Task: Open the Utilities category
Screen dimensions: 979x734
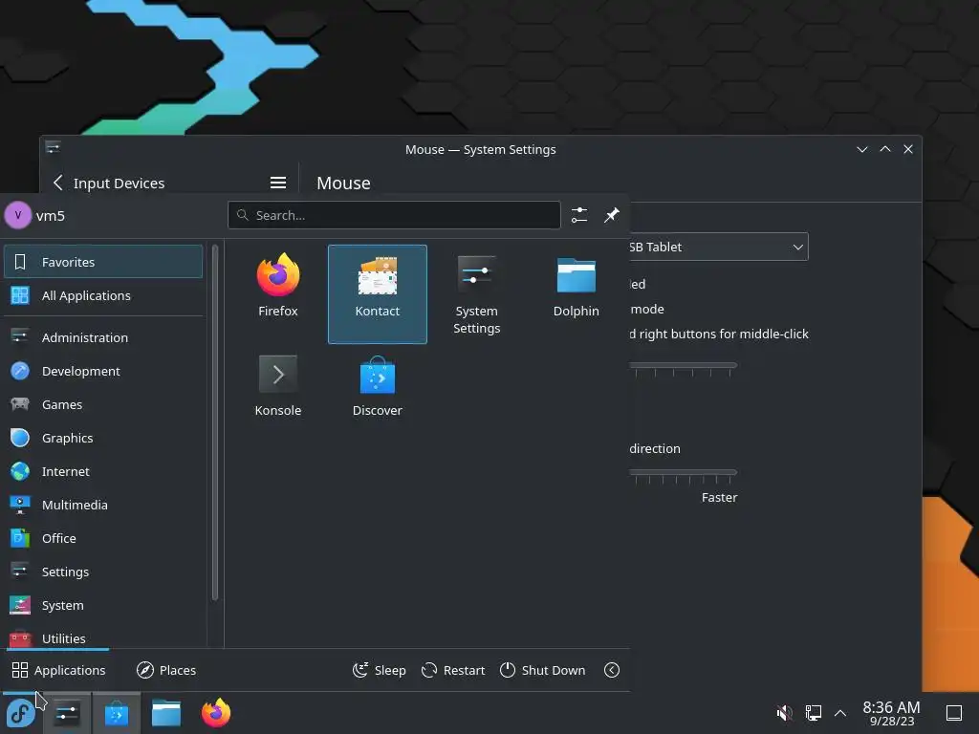Action: [x=103, y=637]
